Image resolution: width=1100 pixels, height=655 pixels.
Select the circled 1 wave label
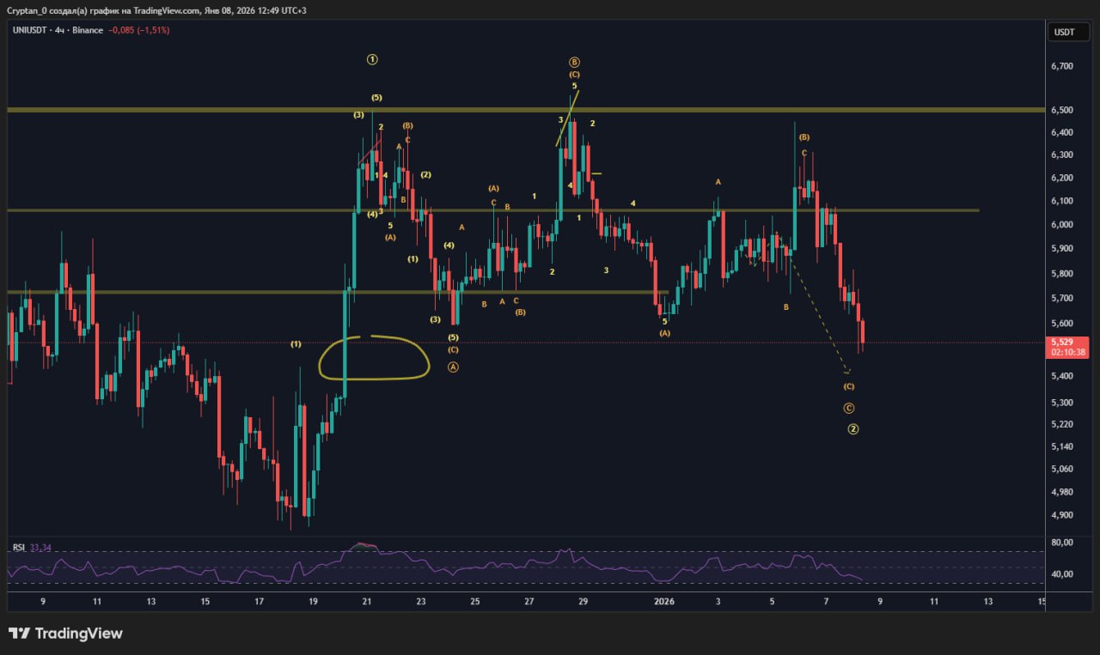click(372, 59)
